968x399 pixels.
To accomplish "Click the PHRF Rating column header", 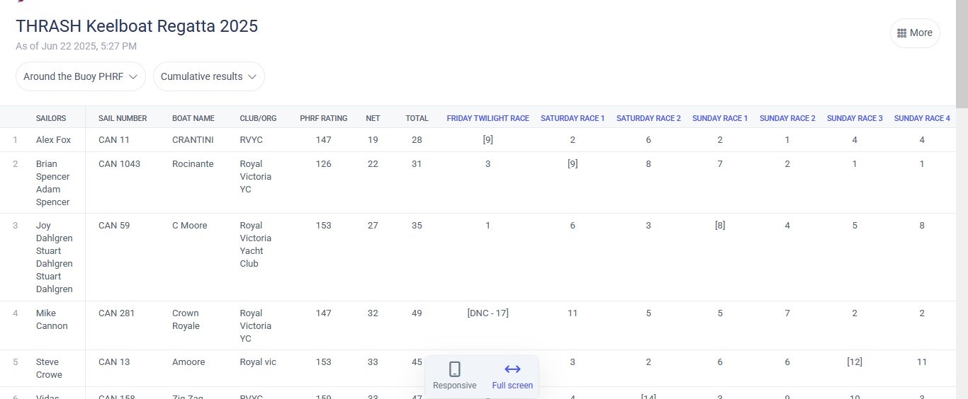I will pos(323,118).
